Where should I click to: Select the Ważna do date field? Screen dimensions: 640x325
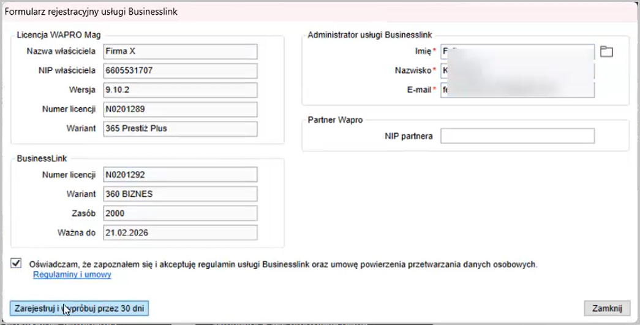click(x=180, y=233)
